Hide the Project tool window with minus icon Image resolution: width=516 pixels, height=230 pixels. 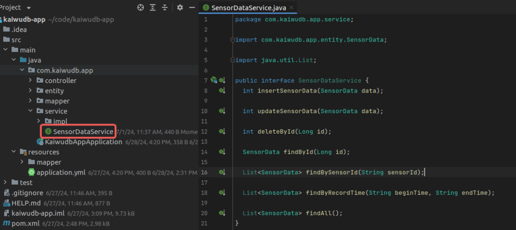point(192,8)
